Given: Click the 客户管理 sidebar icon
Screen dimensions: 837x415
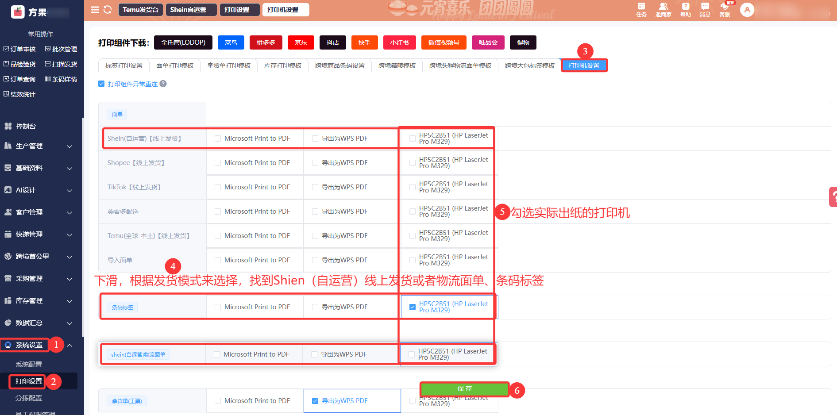Looking at the screenshot, I should click(x=8, y=212).
